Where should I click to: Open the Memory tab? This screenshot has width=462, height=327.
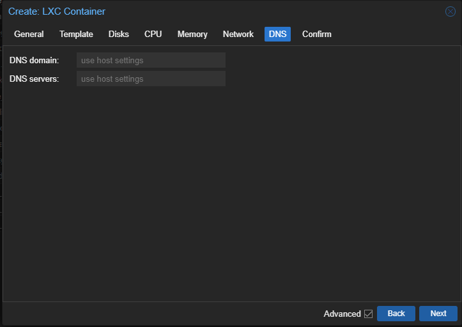pyautogui.click(x=192, y=34)
